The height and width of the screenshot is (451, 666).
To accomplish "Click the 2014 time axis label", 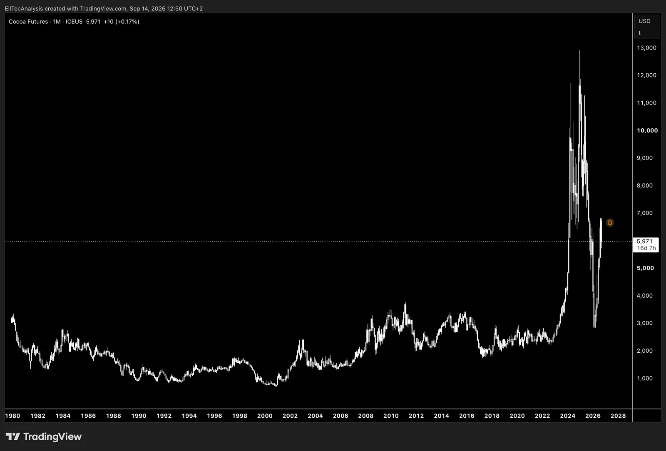I will click(442, 416).
